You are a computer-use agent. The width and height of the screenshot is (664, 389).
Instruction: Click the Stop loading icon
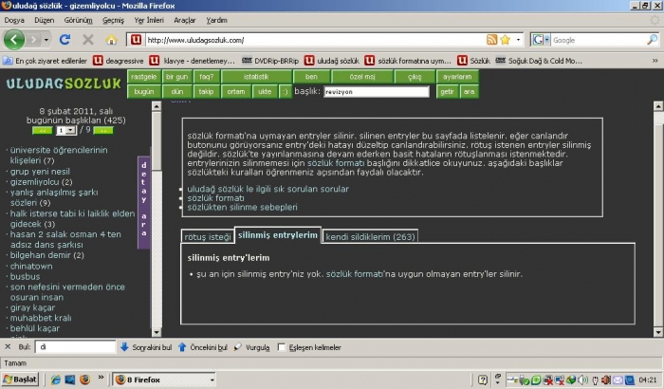point(88,40)
